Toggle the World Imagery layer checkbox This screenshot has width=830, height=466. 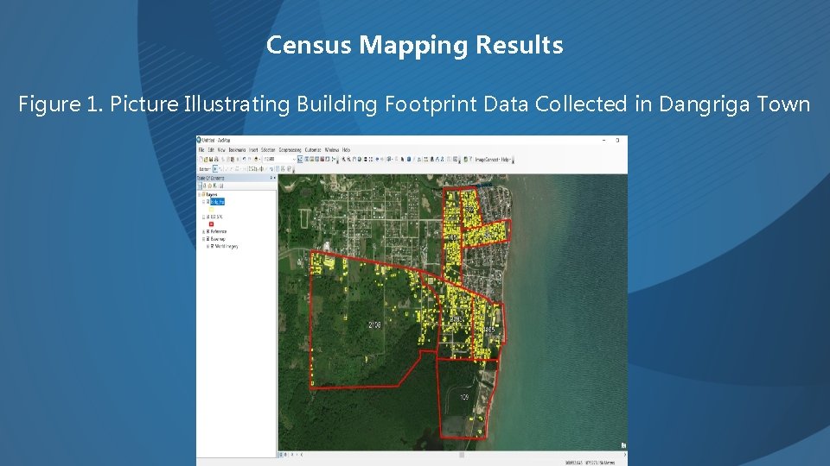[x=213, y=246]
